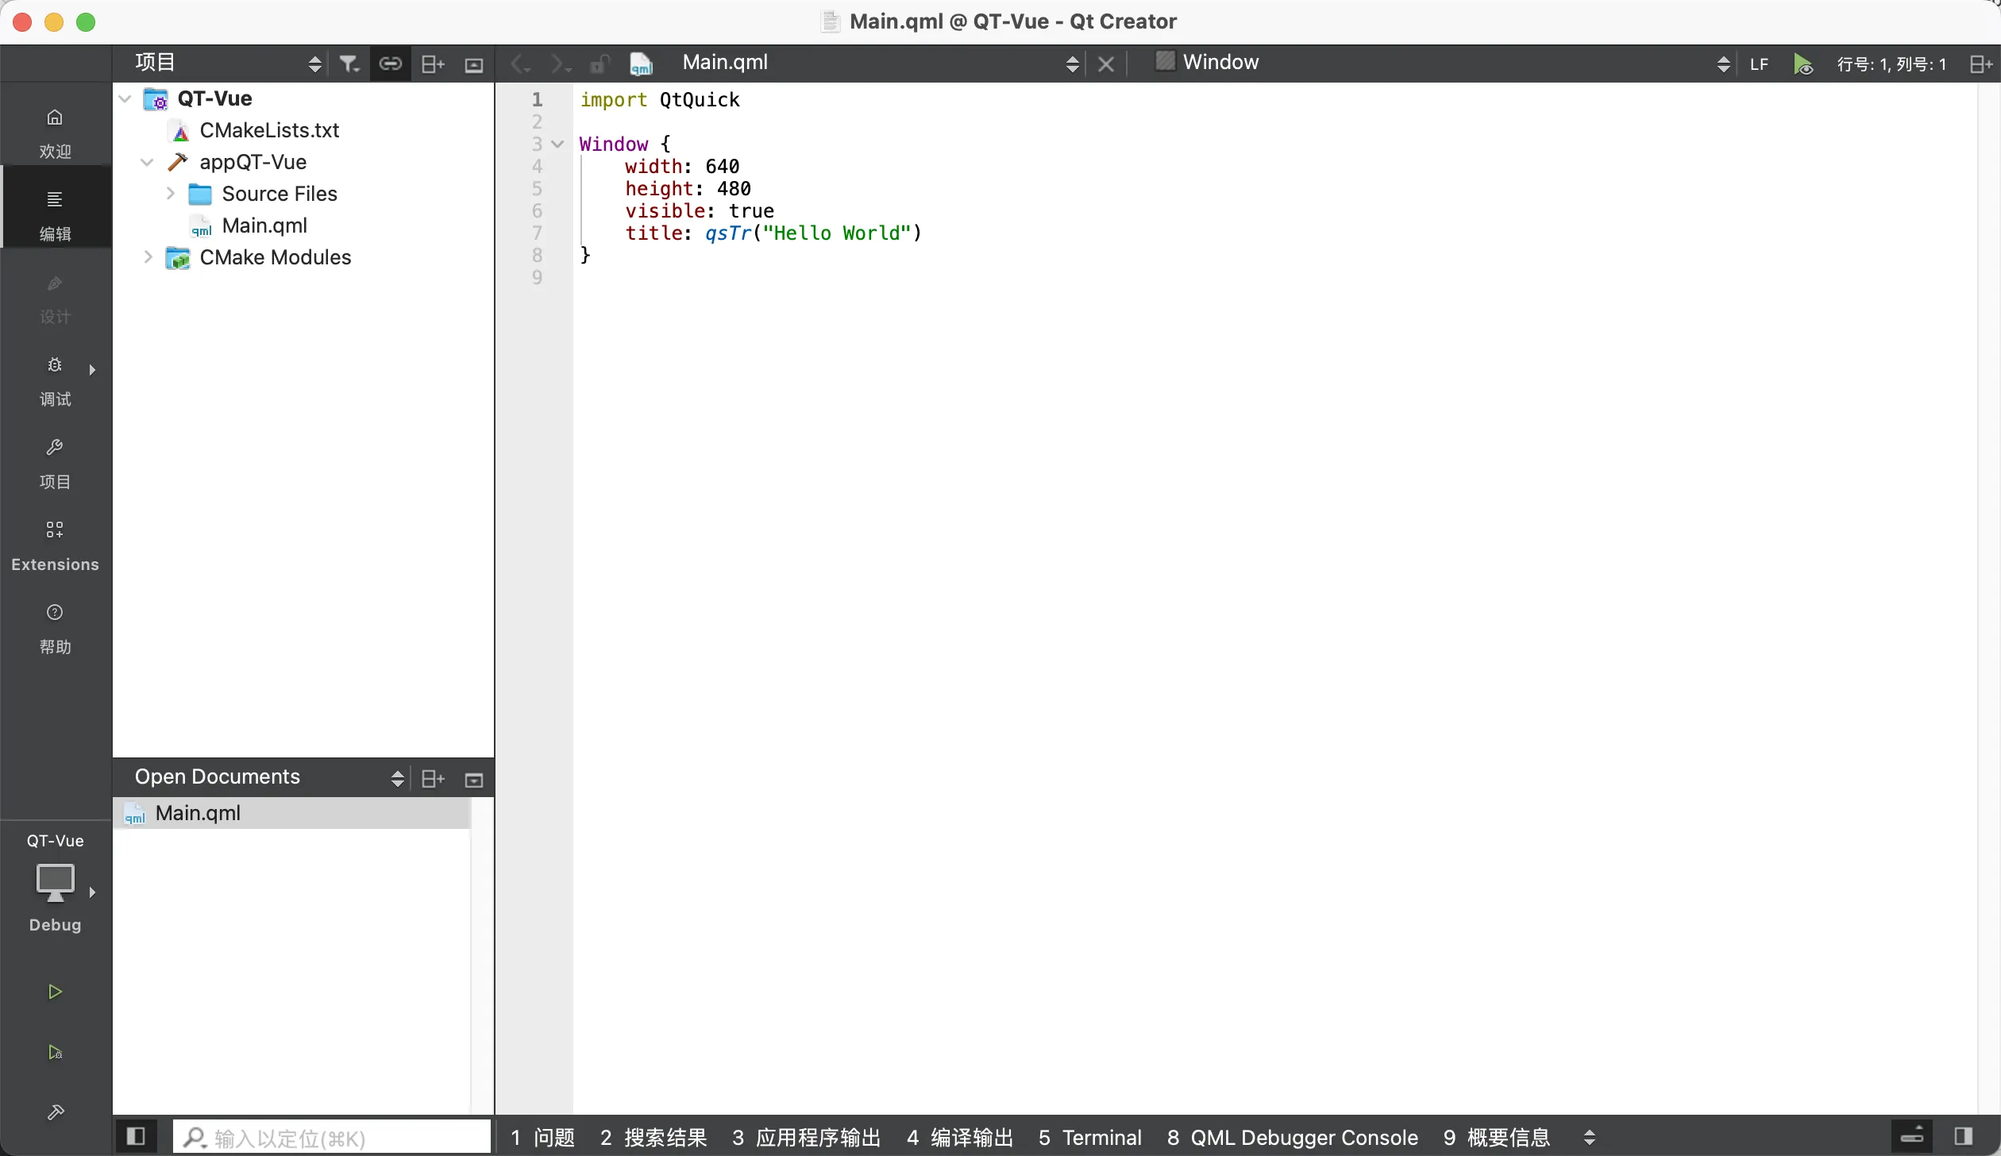Image resolution: width=2001 pixels, height=1156 pixels.
Task: Open Projects (项目) mode in sidebar
Action: 55,463
